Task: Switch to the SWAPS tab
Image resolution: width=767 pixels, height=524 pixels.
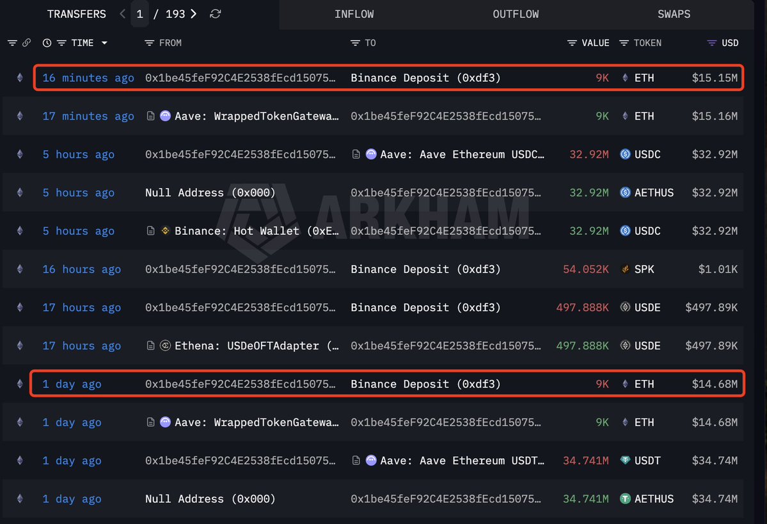Action: 674,14
